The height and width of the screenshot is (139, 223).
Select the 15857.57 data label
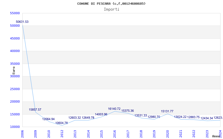point(35,110)
